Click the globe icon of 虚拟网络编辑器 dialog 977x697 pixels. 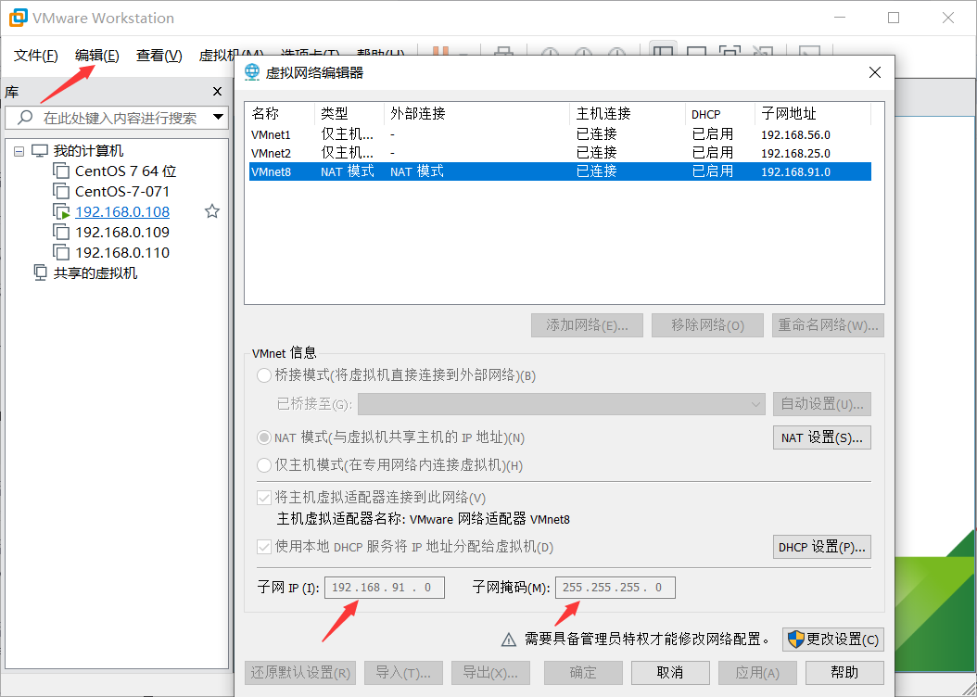(252, 72)
